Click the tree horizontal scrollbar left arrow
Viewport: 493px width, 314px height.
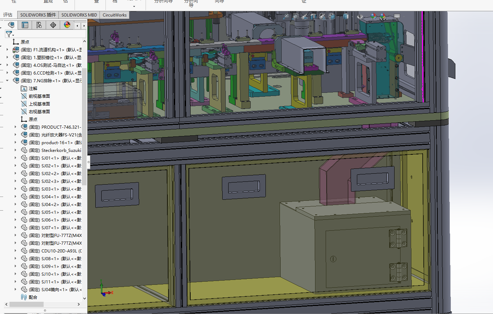[x=6, y=304]
